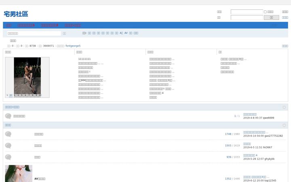Click the forum bubble icon in the 939 / 1033 row
The height and width of the screenshot is (182, 291).
8,157
